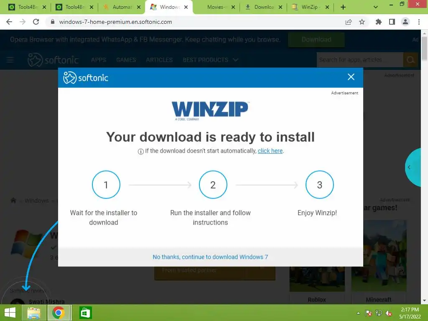
Task: Open the taskbar clock and date
Action: (x=410, y=313)
